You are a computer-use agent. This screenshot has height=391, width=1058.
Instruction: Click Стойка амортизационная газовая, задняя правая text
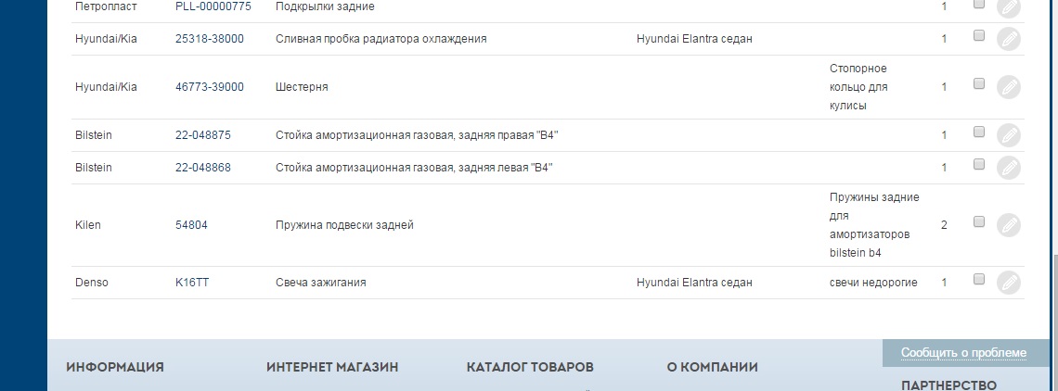pos(417,135)
